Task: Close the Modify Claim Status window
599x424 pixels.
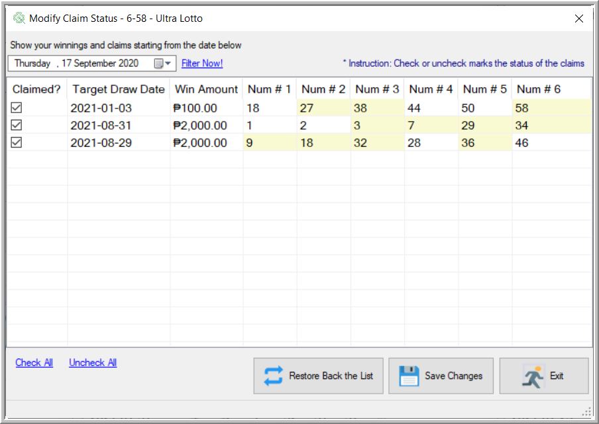Action: pos(578,19)
